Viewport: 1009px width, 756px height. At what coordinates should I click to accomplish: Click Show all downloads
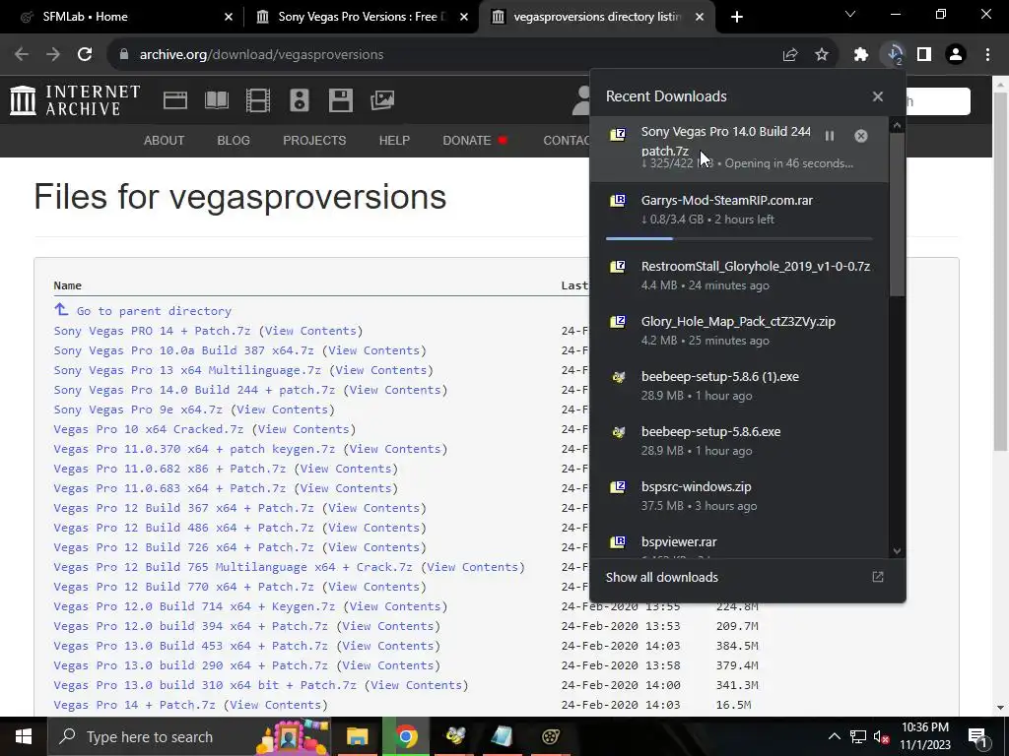[x=661, y=577]
